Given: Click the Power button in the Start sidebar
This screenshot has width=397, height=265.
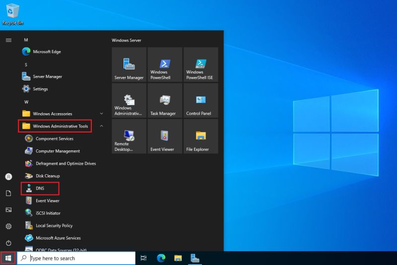Looking at the screenshot, I should pyautogui.click(x=8, y=243).
